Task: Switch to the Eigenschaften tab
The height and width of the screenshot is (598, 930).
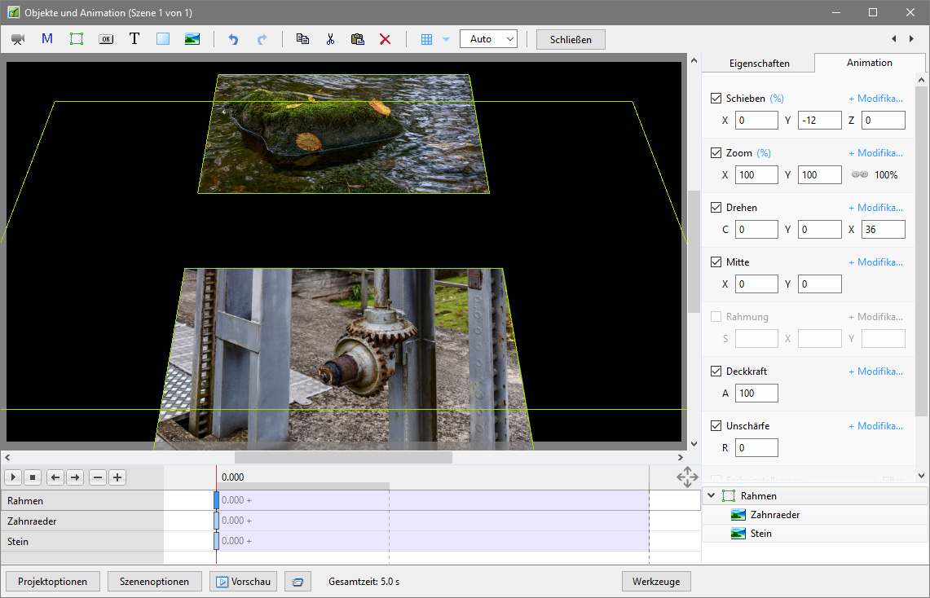Action: (759, 64)
